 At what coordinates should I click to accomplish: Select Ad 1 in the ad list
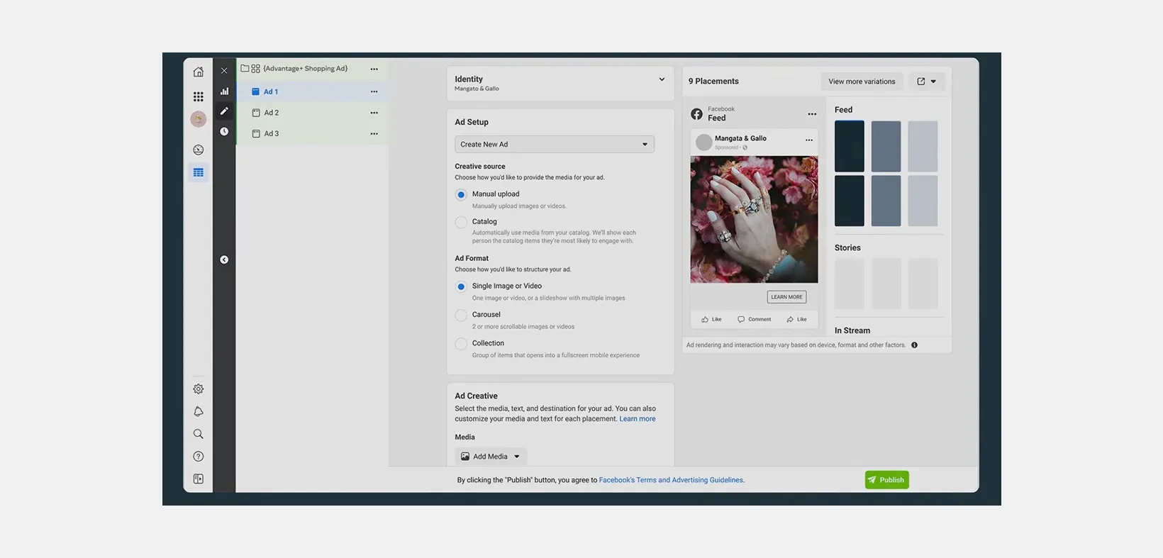pos(313,91)
